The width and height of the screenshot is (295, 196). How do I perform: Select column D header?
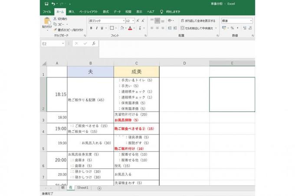184,63
